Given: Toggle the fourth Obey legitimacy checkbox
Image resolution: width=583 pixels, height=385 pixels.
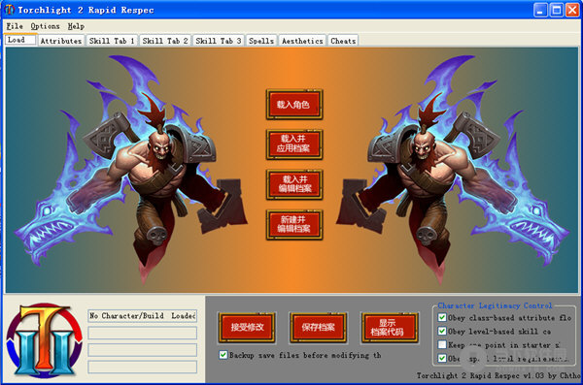Looking at the screenshot, I should (x=442, y=358).
